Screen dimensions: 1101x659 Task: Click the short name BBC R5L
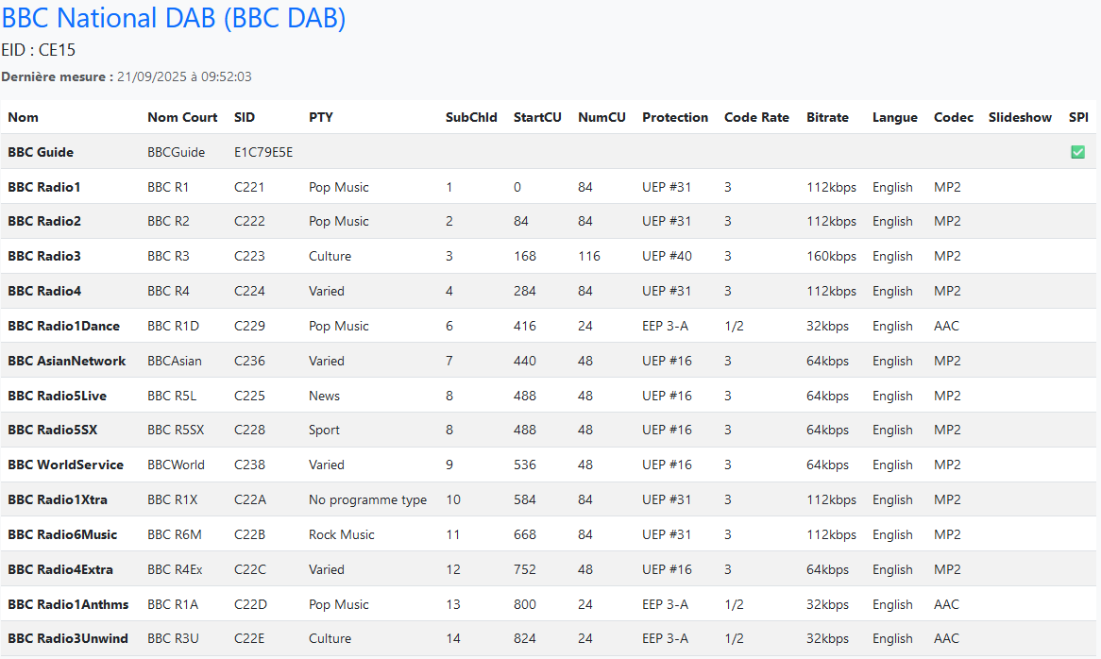(x=172, y=396)
